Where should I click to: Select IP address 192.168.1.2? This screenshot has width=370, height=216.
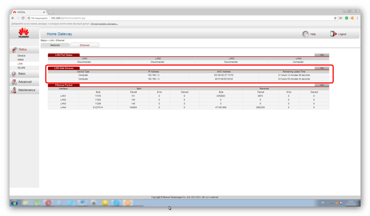153,75
